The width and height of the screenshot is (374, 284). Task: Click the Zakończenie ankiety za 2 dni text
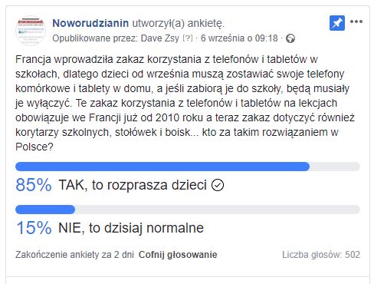pyautogui.click(x=74, y=255)
